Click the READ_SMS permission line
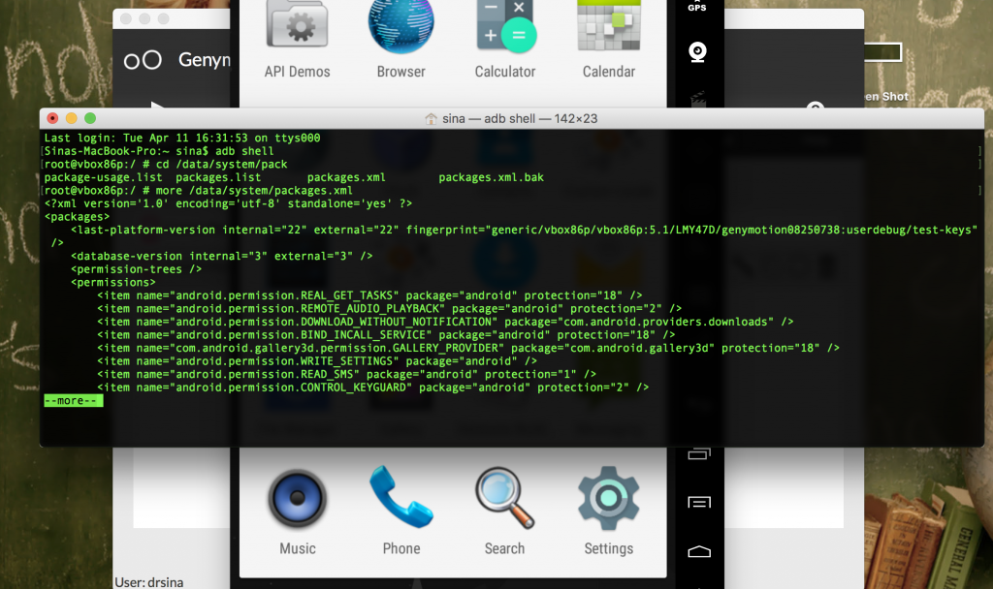This screenshot has height=589, width=993. click(x=346, y=374)
